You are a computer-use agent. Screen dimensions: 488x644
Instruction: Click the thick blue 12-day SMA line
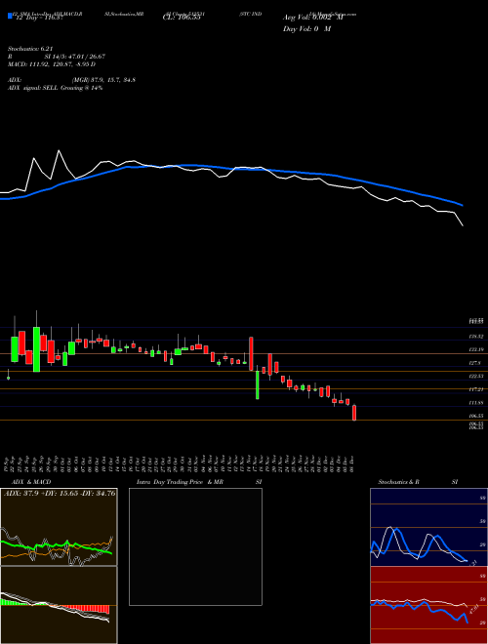(x=230, y=169)
